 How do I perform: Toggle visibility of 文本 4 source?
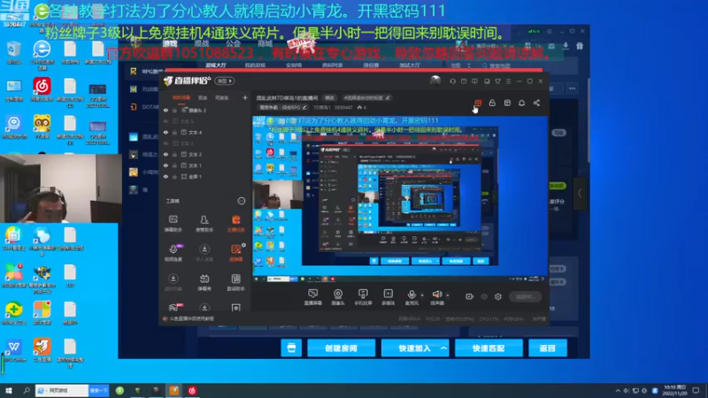pos(165,132)
